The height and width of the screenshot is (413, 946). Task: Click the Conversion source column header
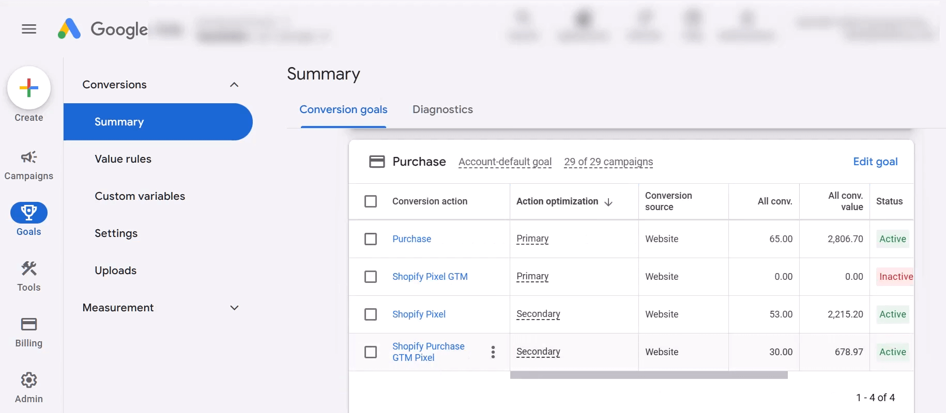coord(668,201)
